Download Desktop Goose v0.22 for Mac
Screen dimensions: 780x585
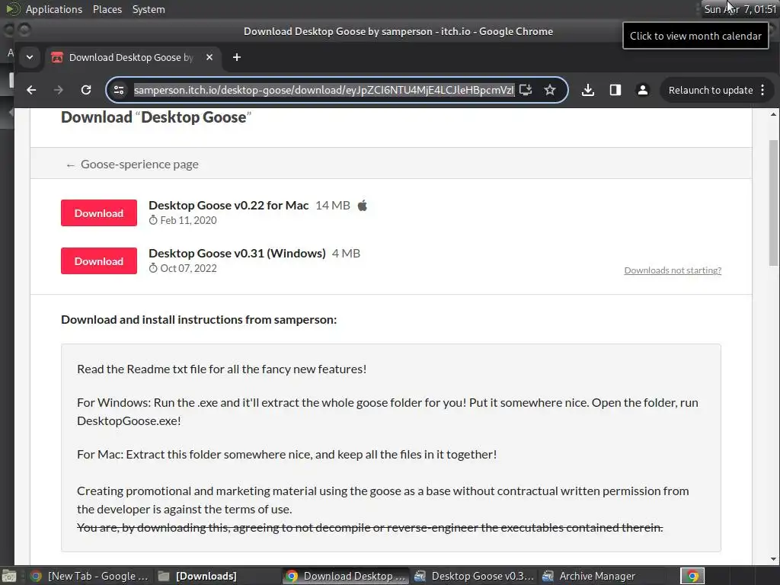99,213
